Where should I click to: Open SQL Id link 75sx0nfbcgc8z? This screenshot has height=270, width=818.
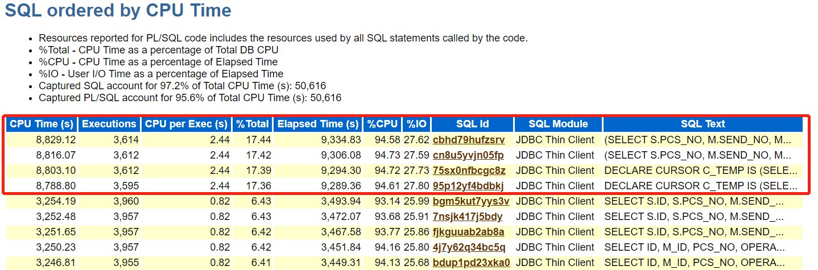(x=469, y=171)
